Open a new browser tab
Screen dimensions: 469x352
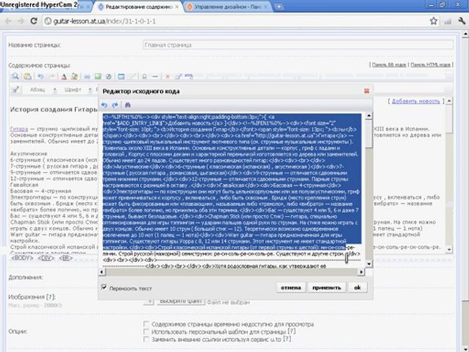[278, 6]
